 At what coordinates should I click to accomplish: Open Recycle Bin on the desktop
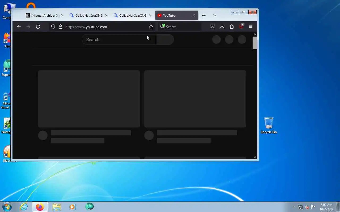click(x=269, y=125)
